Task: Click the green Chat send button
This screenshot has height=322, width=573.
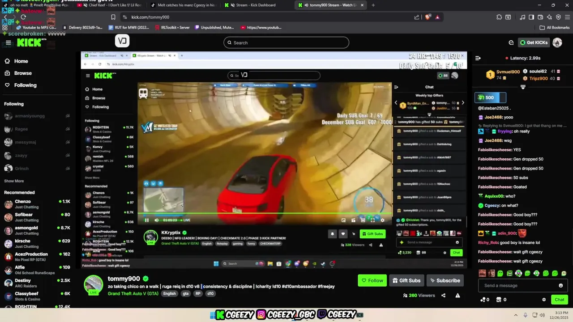Action: coord(560,300)
